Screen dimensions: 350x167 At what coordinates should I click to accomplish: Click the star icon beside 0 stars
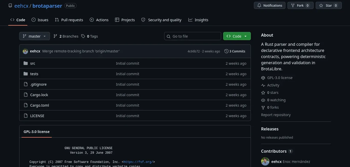point(263,93)
